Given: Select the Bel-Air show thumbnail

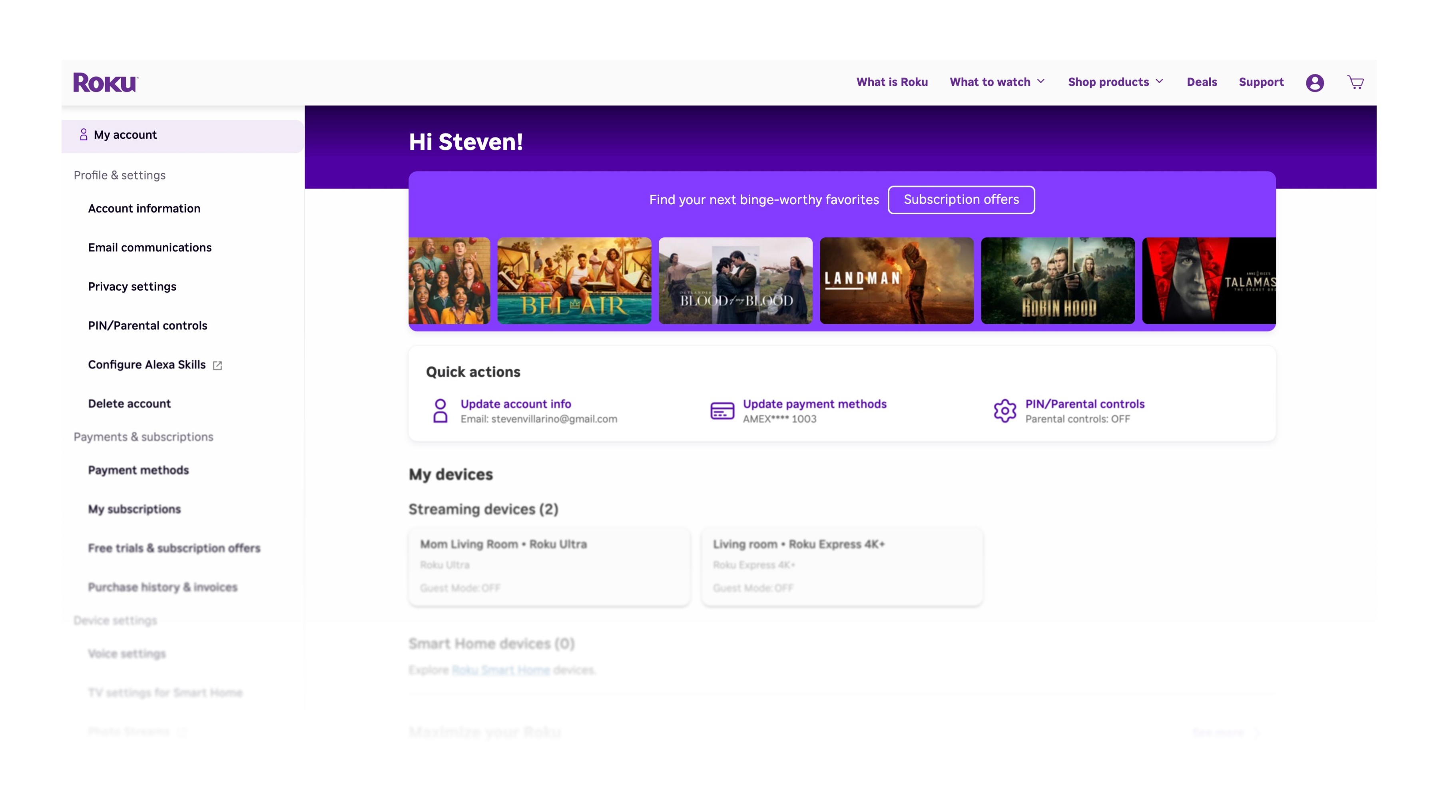Looking at the screenshot, I should click(574, 281).
